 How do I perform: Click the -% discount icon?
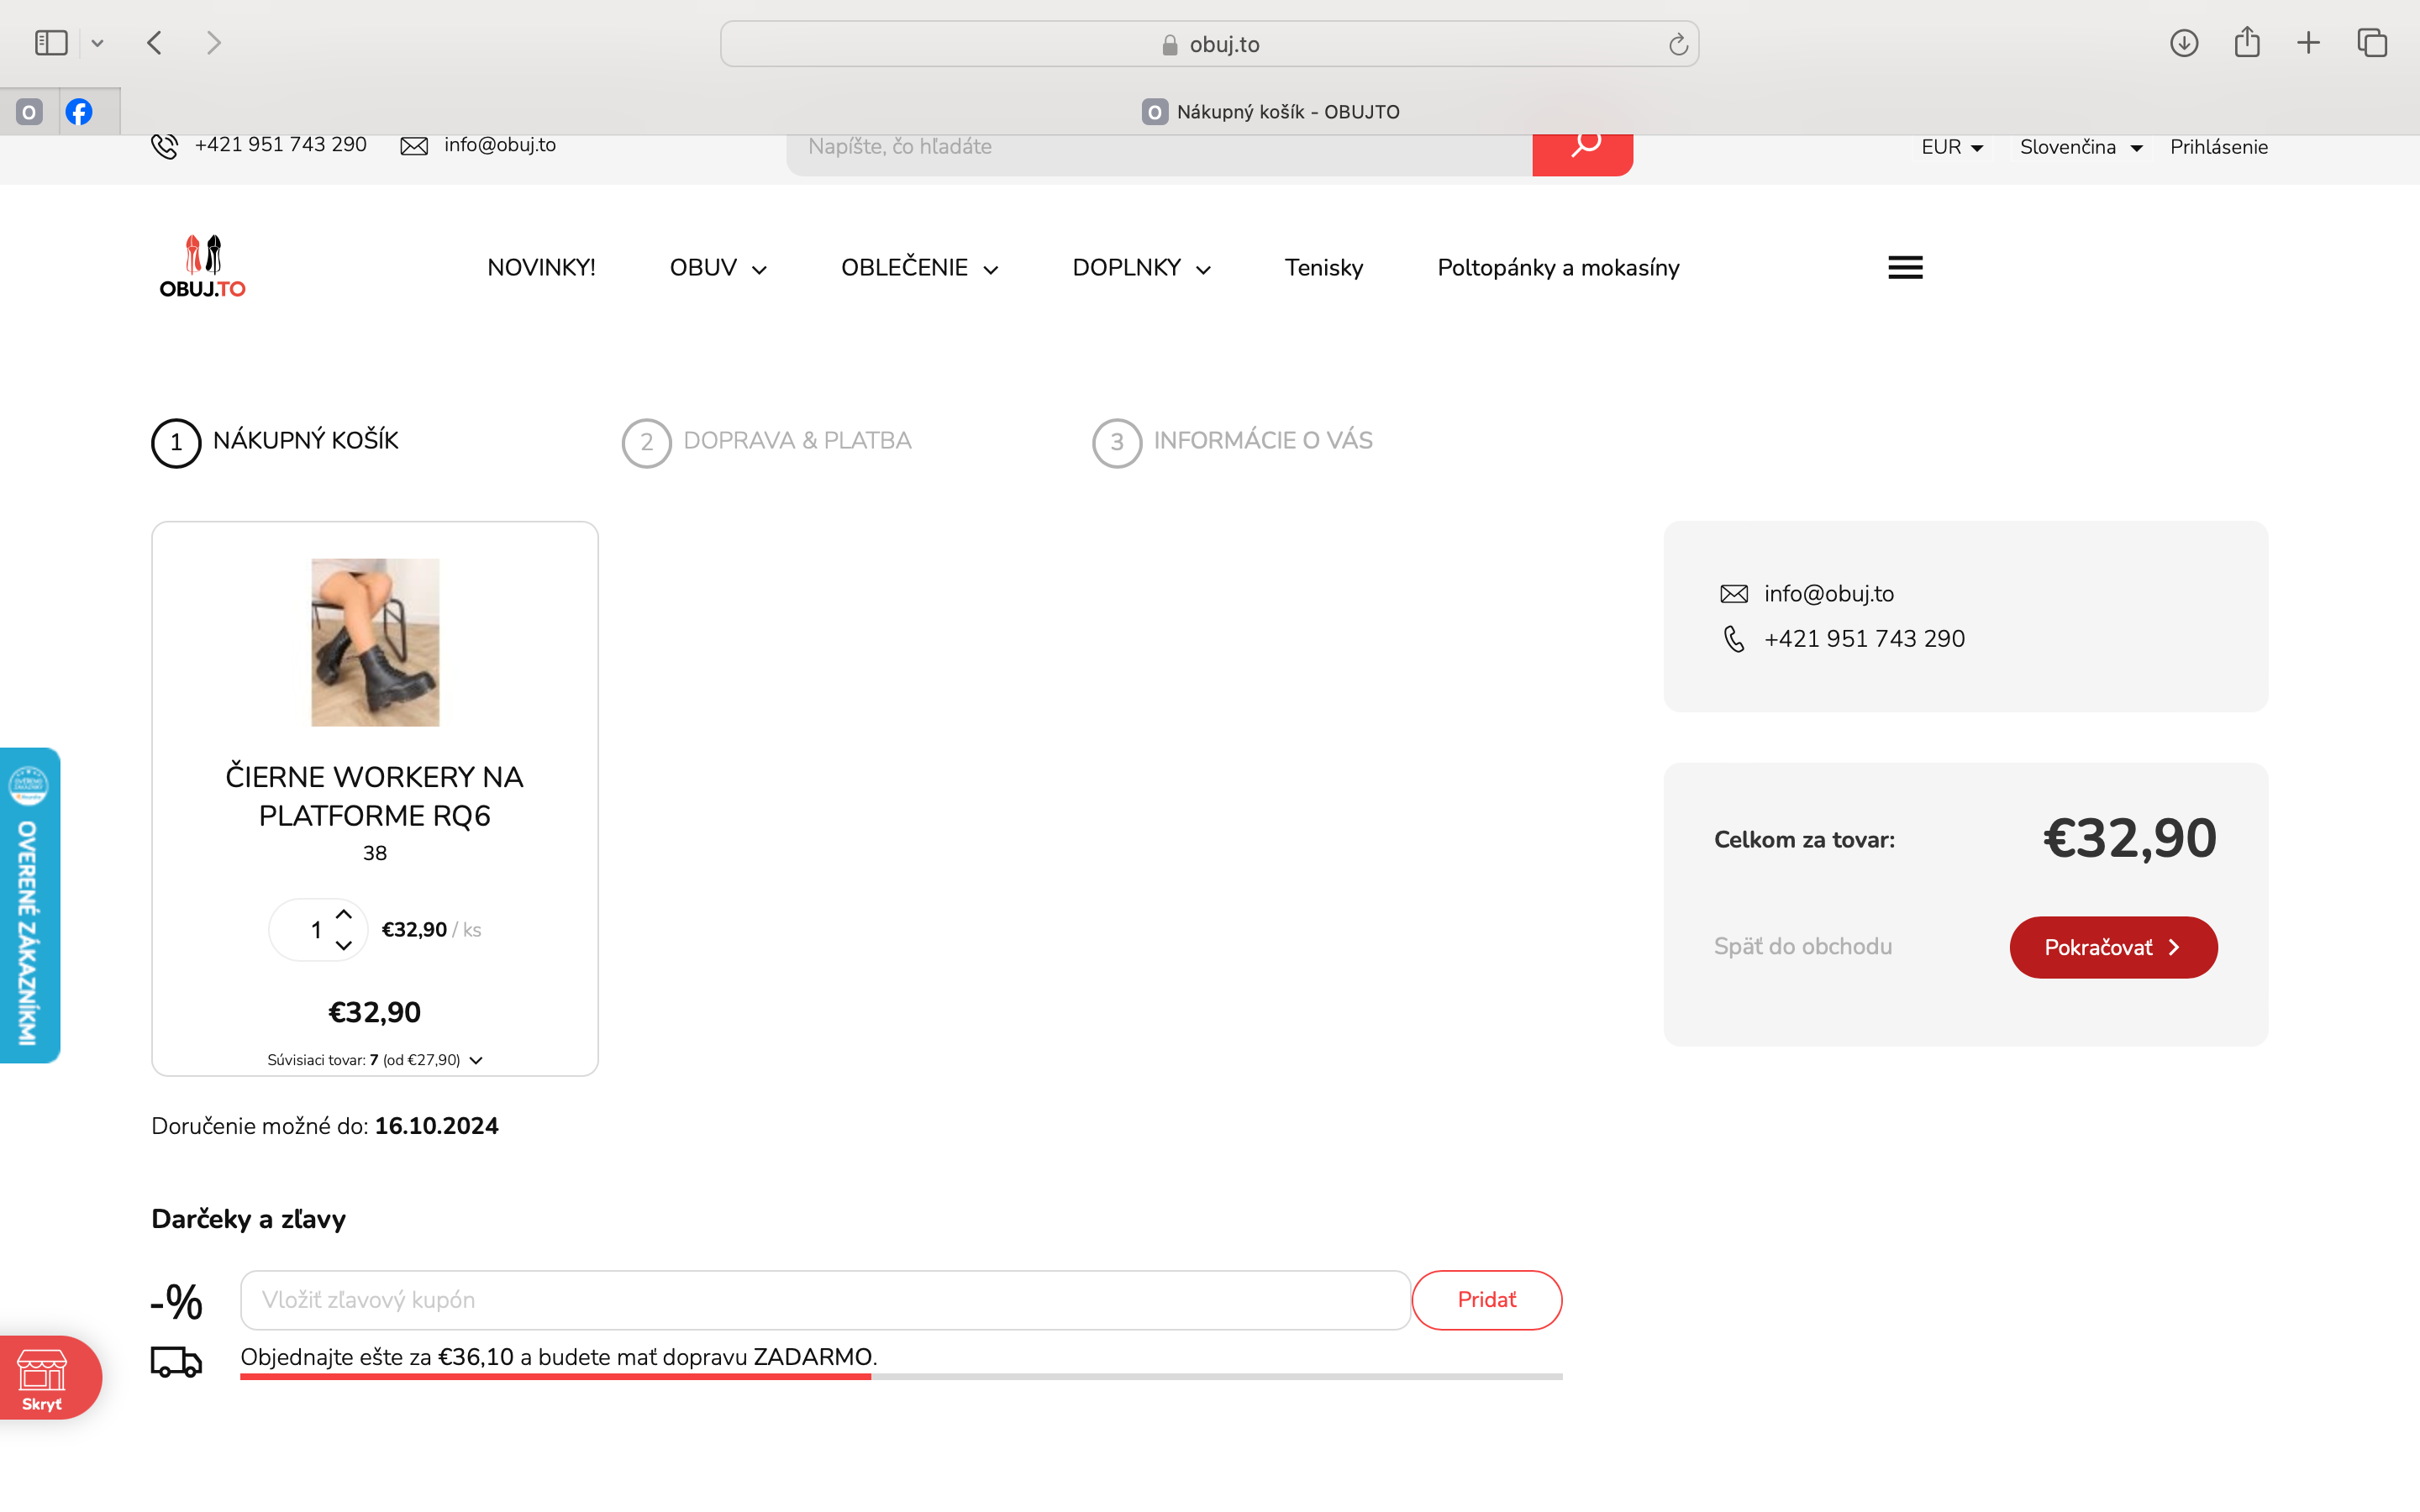(176, 1301)
